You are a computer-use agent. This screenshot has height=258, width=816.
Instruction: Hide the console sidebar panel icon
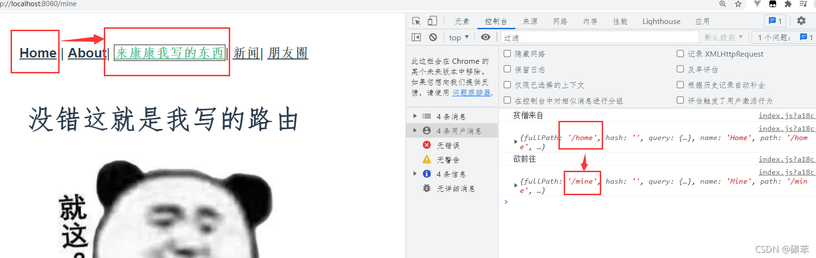[416, 37]
